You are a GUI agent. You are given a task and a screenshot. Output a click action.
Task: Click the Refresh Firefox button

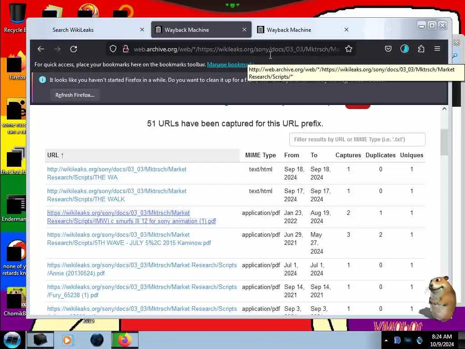coord(75,95)
